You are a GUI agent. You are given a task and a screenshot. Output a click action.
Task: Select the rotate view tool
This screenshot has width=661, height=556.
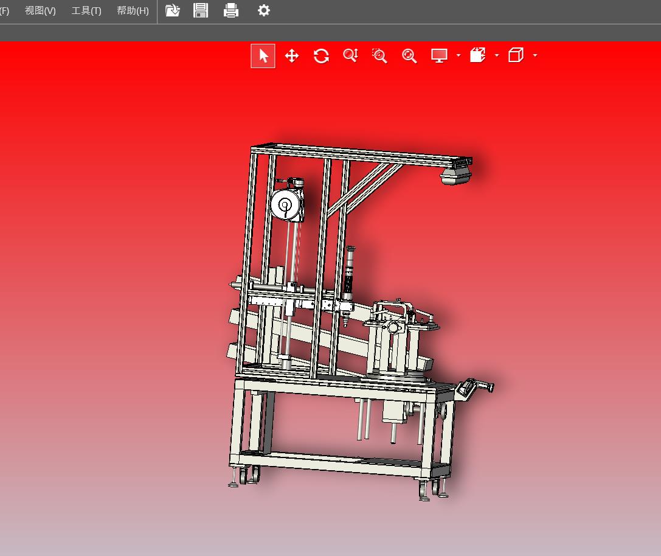tap(321, 56)
